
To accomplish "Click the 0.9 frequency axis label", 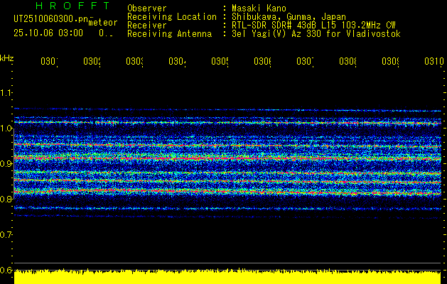I will click(6, 164).
